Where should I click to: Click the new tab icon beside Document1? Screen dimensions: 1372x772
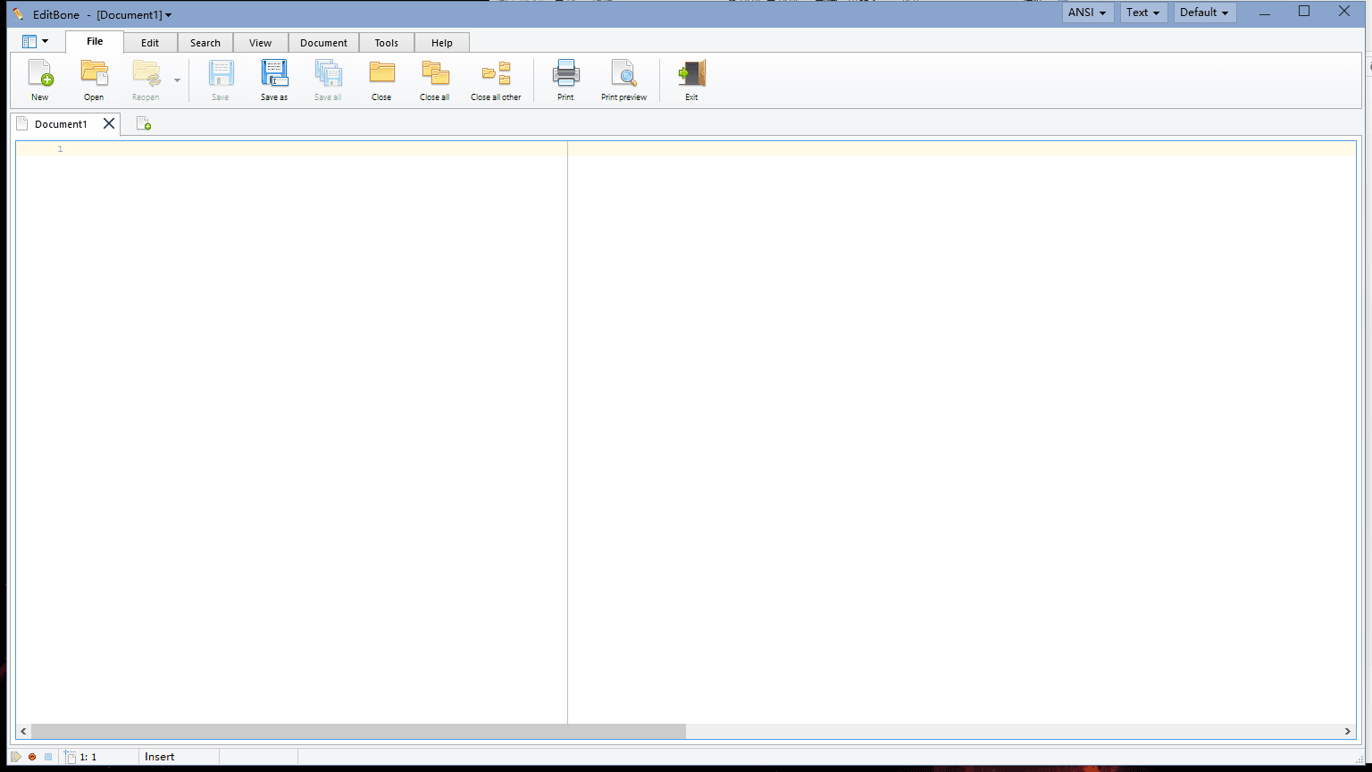tap(144, 124)
